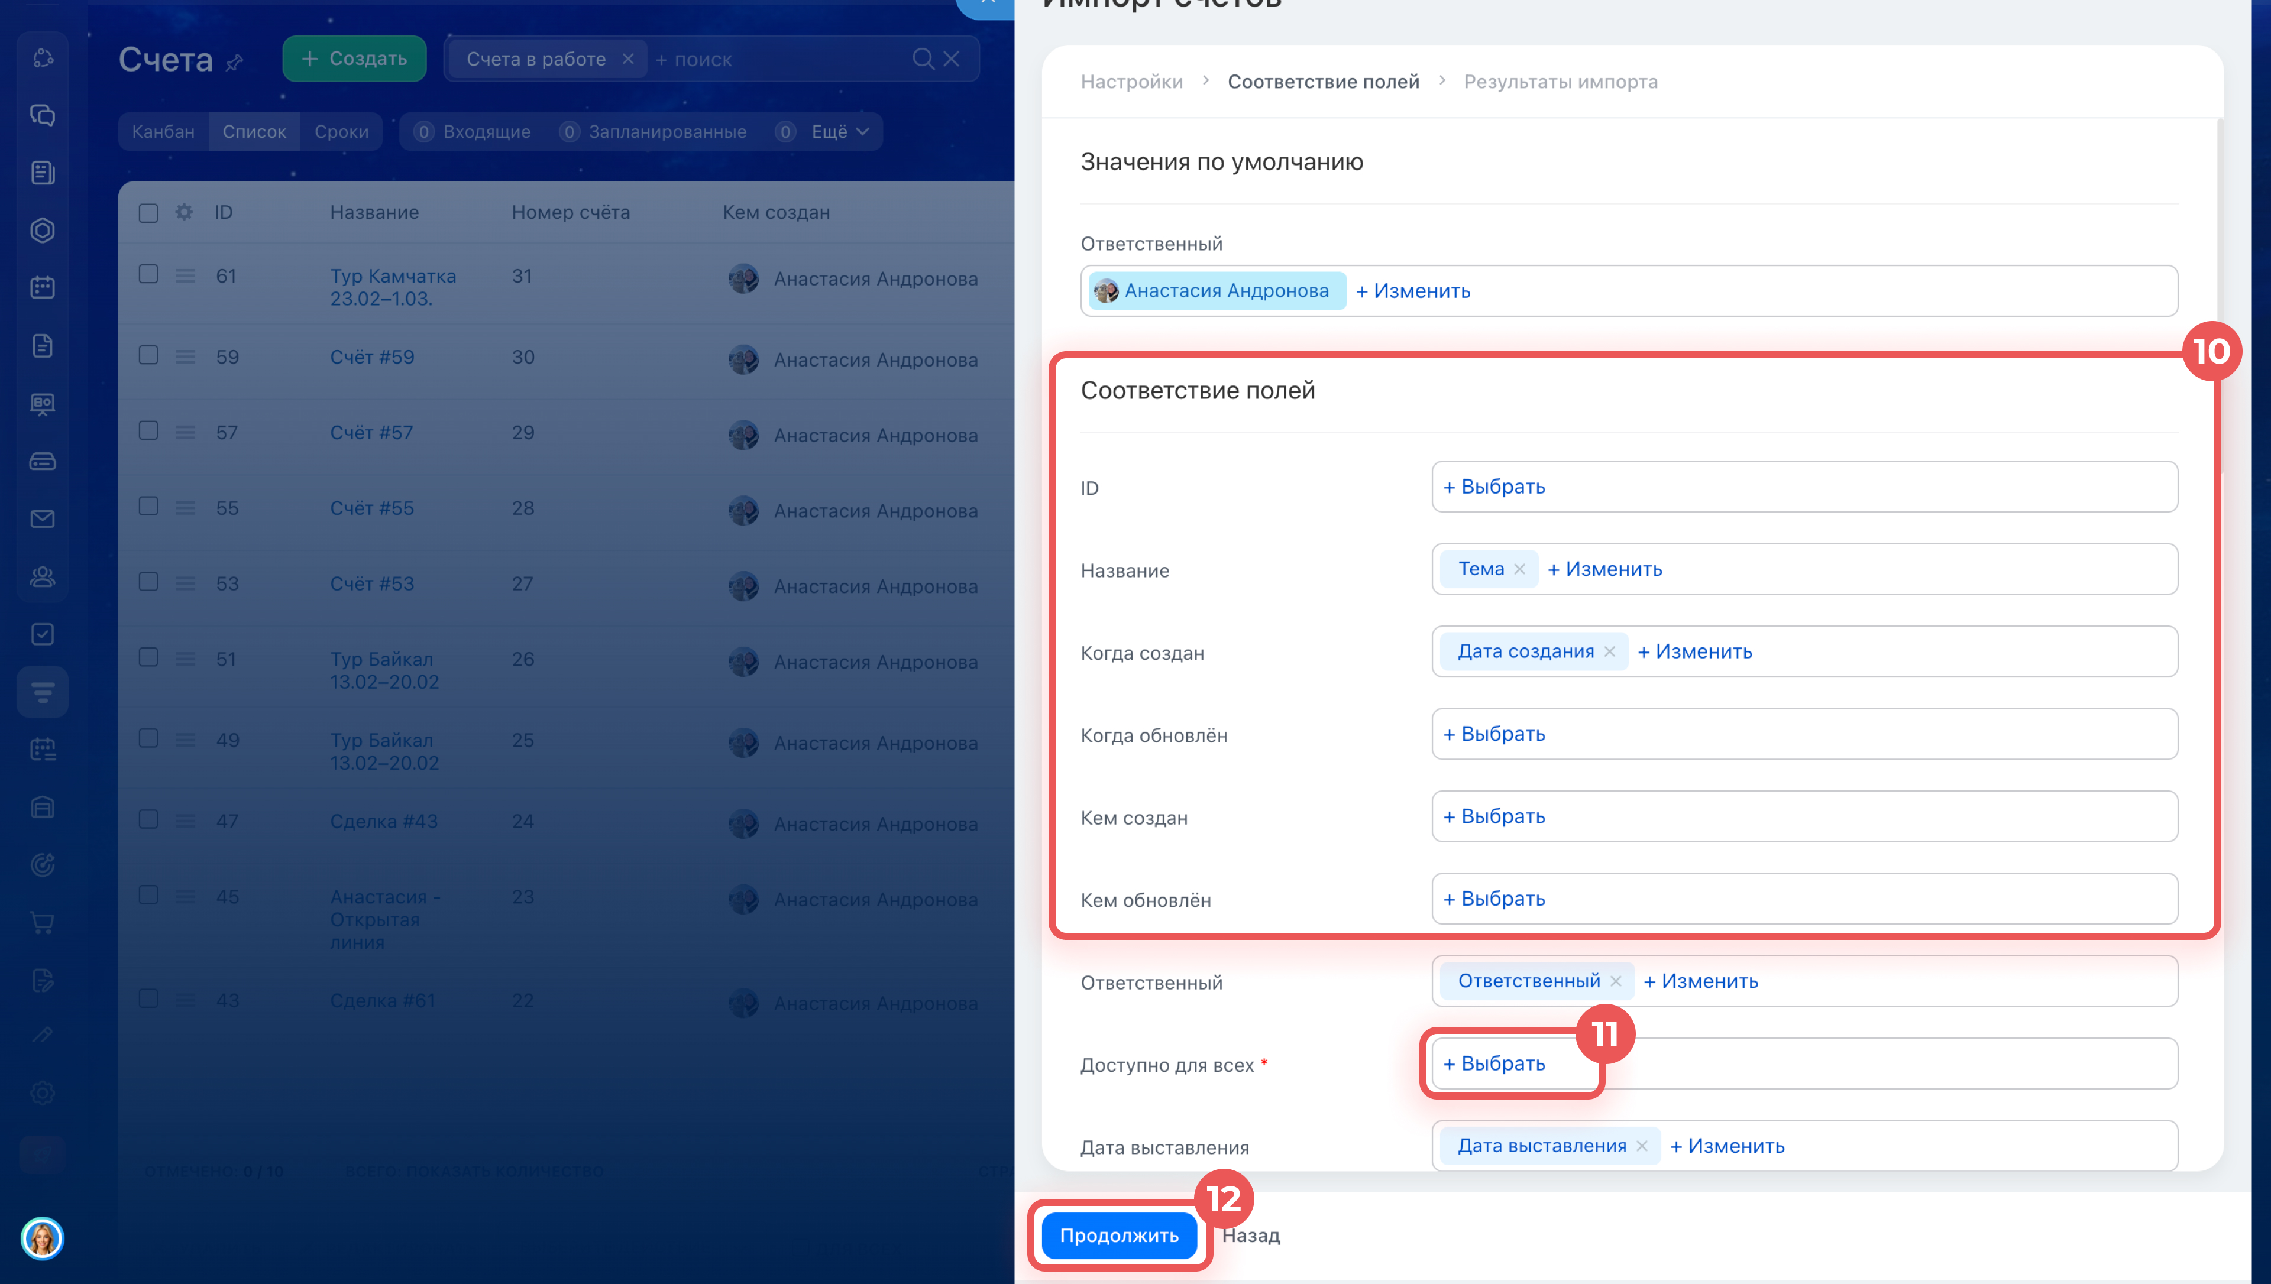This screenshot has width=2271, height=1284.
Task: Click the Назад link
Action: click(1251, 1236)
